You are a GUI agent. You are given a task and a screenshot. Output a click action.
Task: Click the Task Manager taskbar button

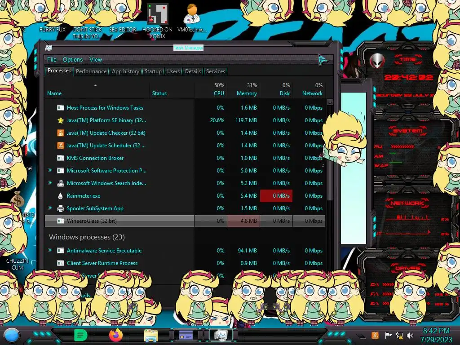coord(221,335)
